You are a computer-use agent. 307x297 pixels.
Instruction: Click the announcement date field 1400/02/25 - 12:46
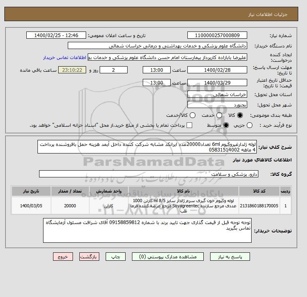pyautogui.click(x=56, y=35)
